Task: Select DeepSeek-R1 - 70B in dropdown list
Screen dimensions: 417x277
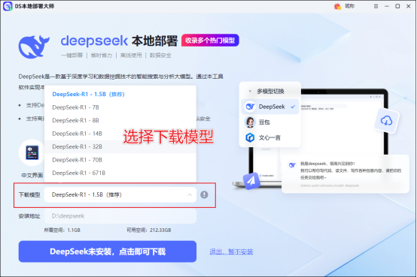Action: [120, 160]
